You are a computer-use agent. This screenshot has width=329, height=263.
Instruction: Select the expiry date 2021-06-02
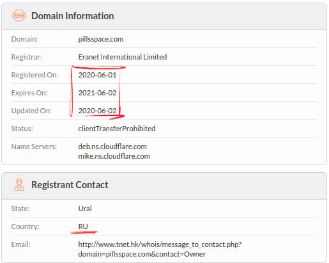tap(97, 93)
